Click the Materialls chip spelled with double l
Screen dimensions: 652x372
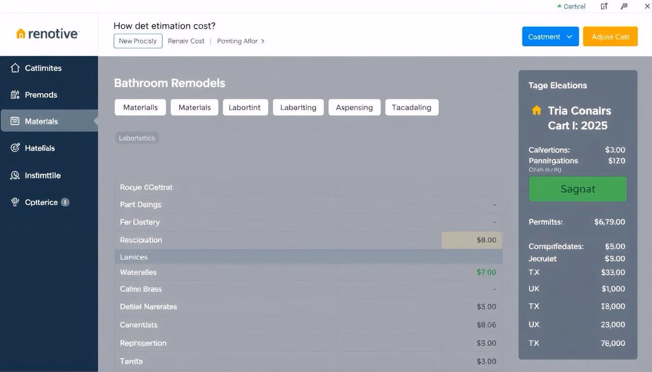tap(140, 108)
